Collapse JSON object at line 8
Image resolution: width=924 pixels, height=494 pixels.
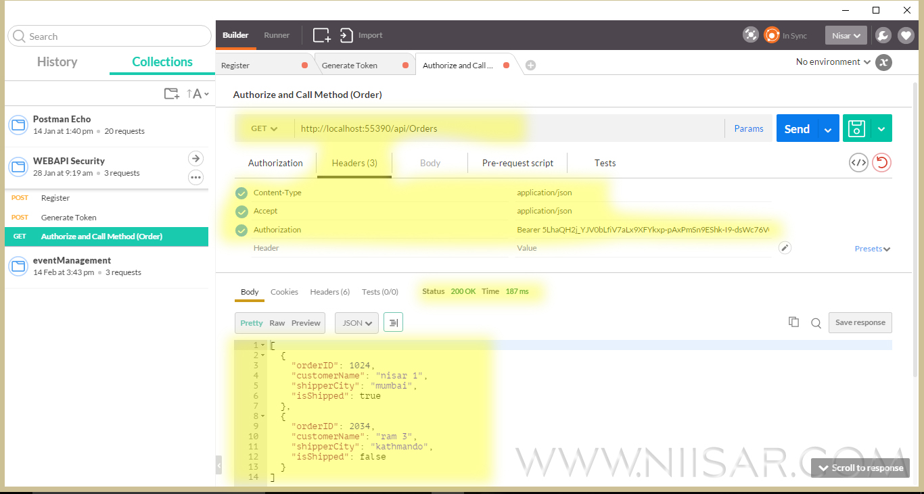pyautogui.click(x=263, y=416)
